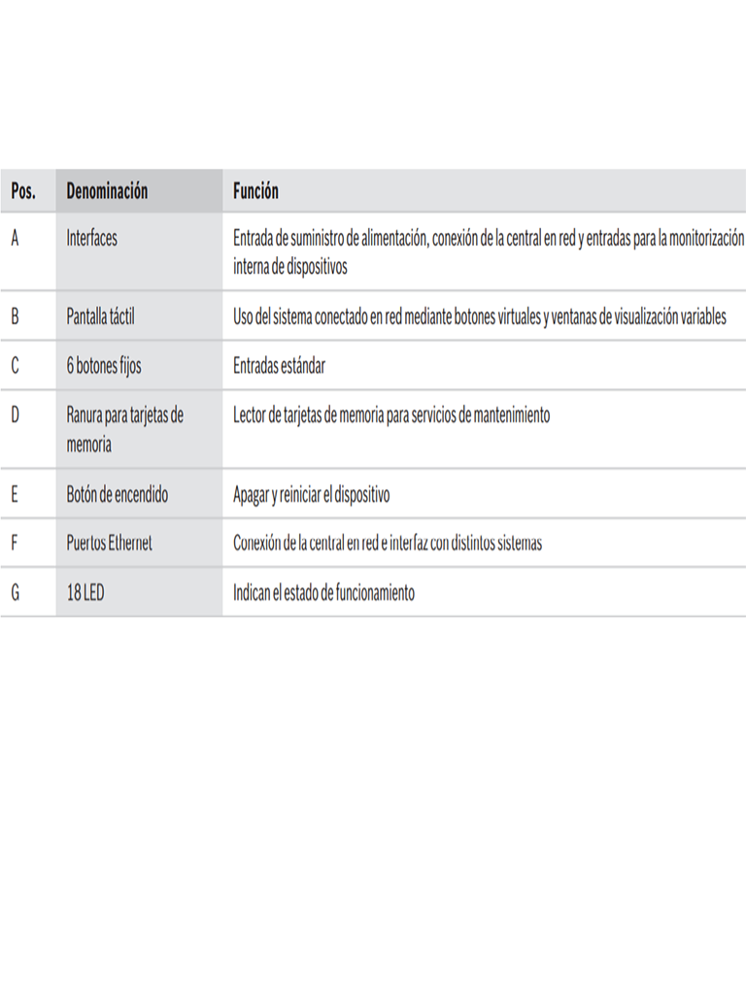746x994 pixels.
Task: Select the "Botón de encendido" cell
Action: [117, 494]
